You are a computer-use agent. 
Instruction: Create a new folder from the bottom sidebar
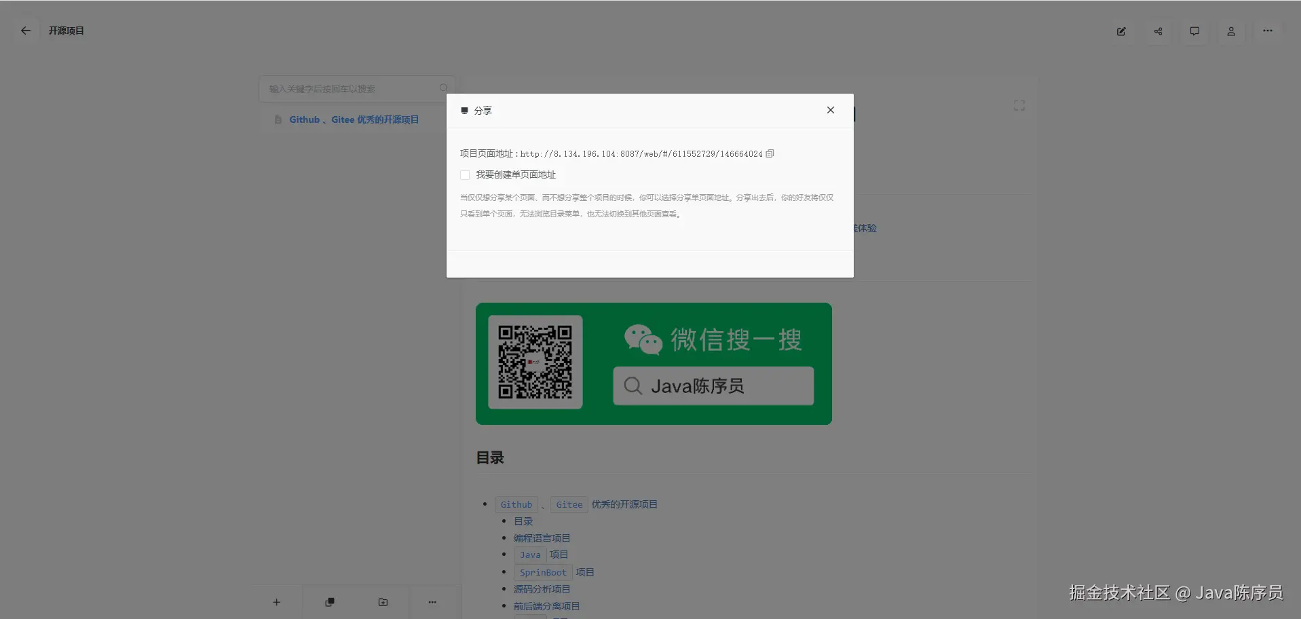click(x=383, y=602)
